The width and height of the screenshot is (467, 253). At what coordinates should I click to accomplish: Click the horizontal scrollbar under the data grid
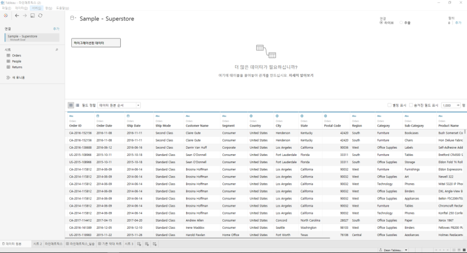pos(198,238)
